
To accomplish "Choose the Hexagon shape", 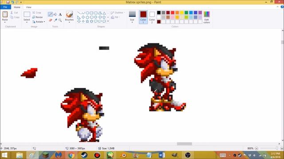I will tap(91, 17).
